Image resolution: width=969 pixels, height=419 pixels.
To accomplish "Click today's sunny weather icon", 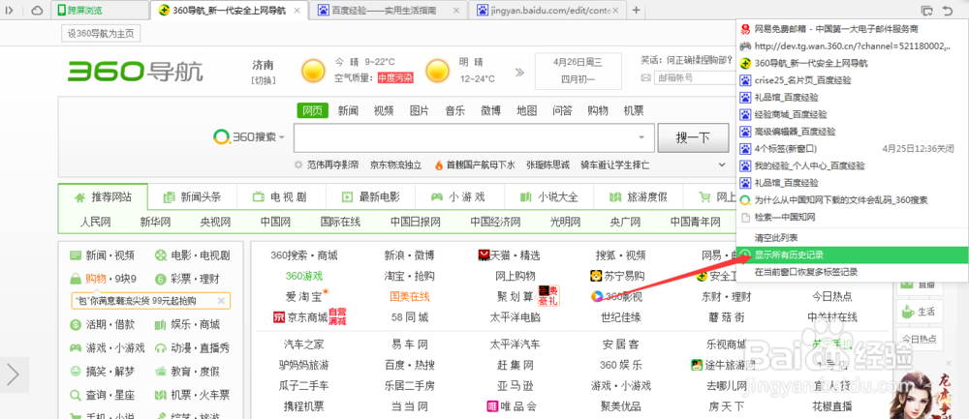I will (x=313, y=71).
